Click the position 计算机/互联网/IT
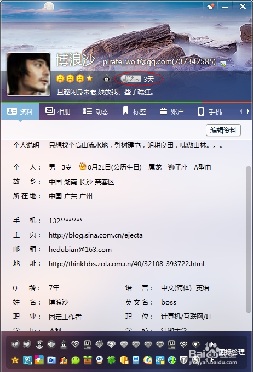 tap(186, 316)
